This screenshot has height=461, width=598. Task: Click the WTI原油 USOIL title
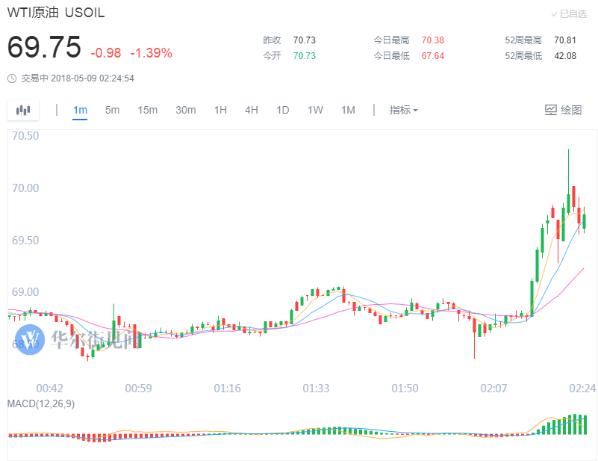click(56, 13)
